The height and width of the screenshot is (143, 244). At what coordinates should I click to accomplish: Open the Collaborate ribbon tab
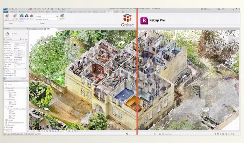pyautogui.click(x=82, y=12)
